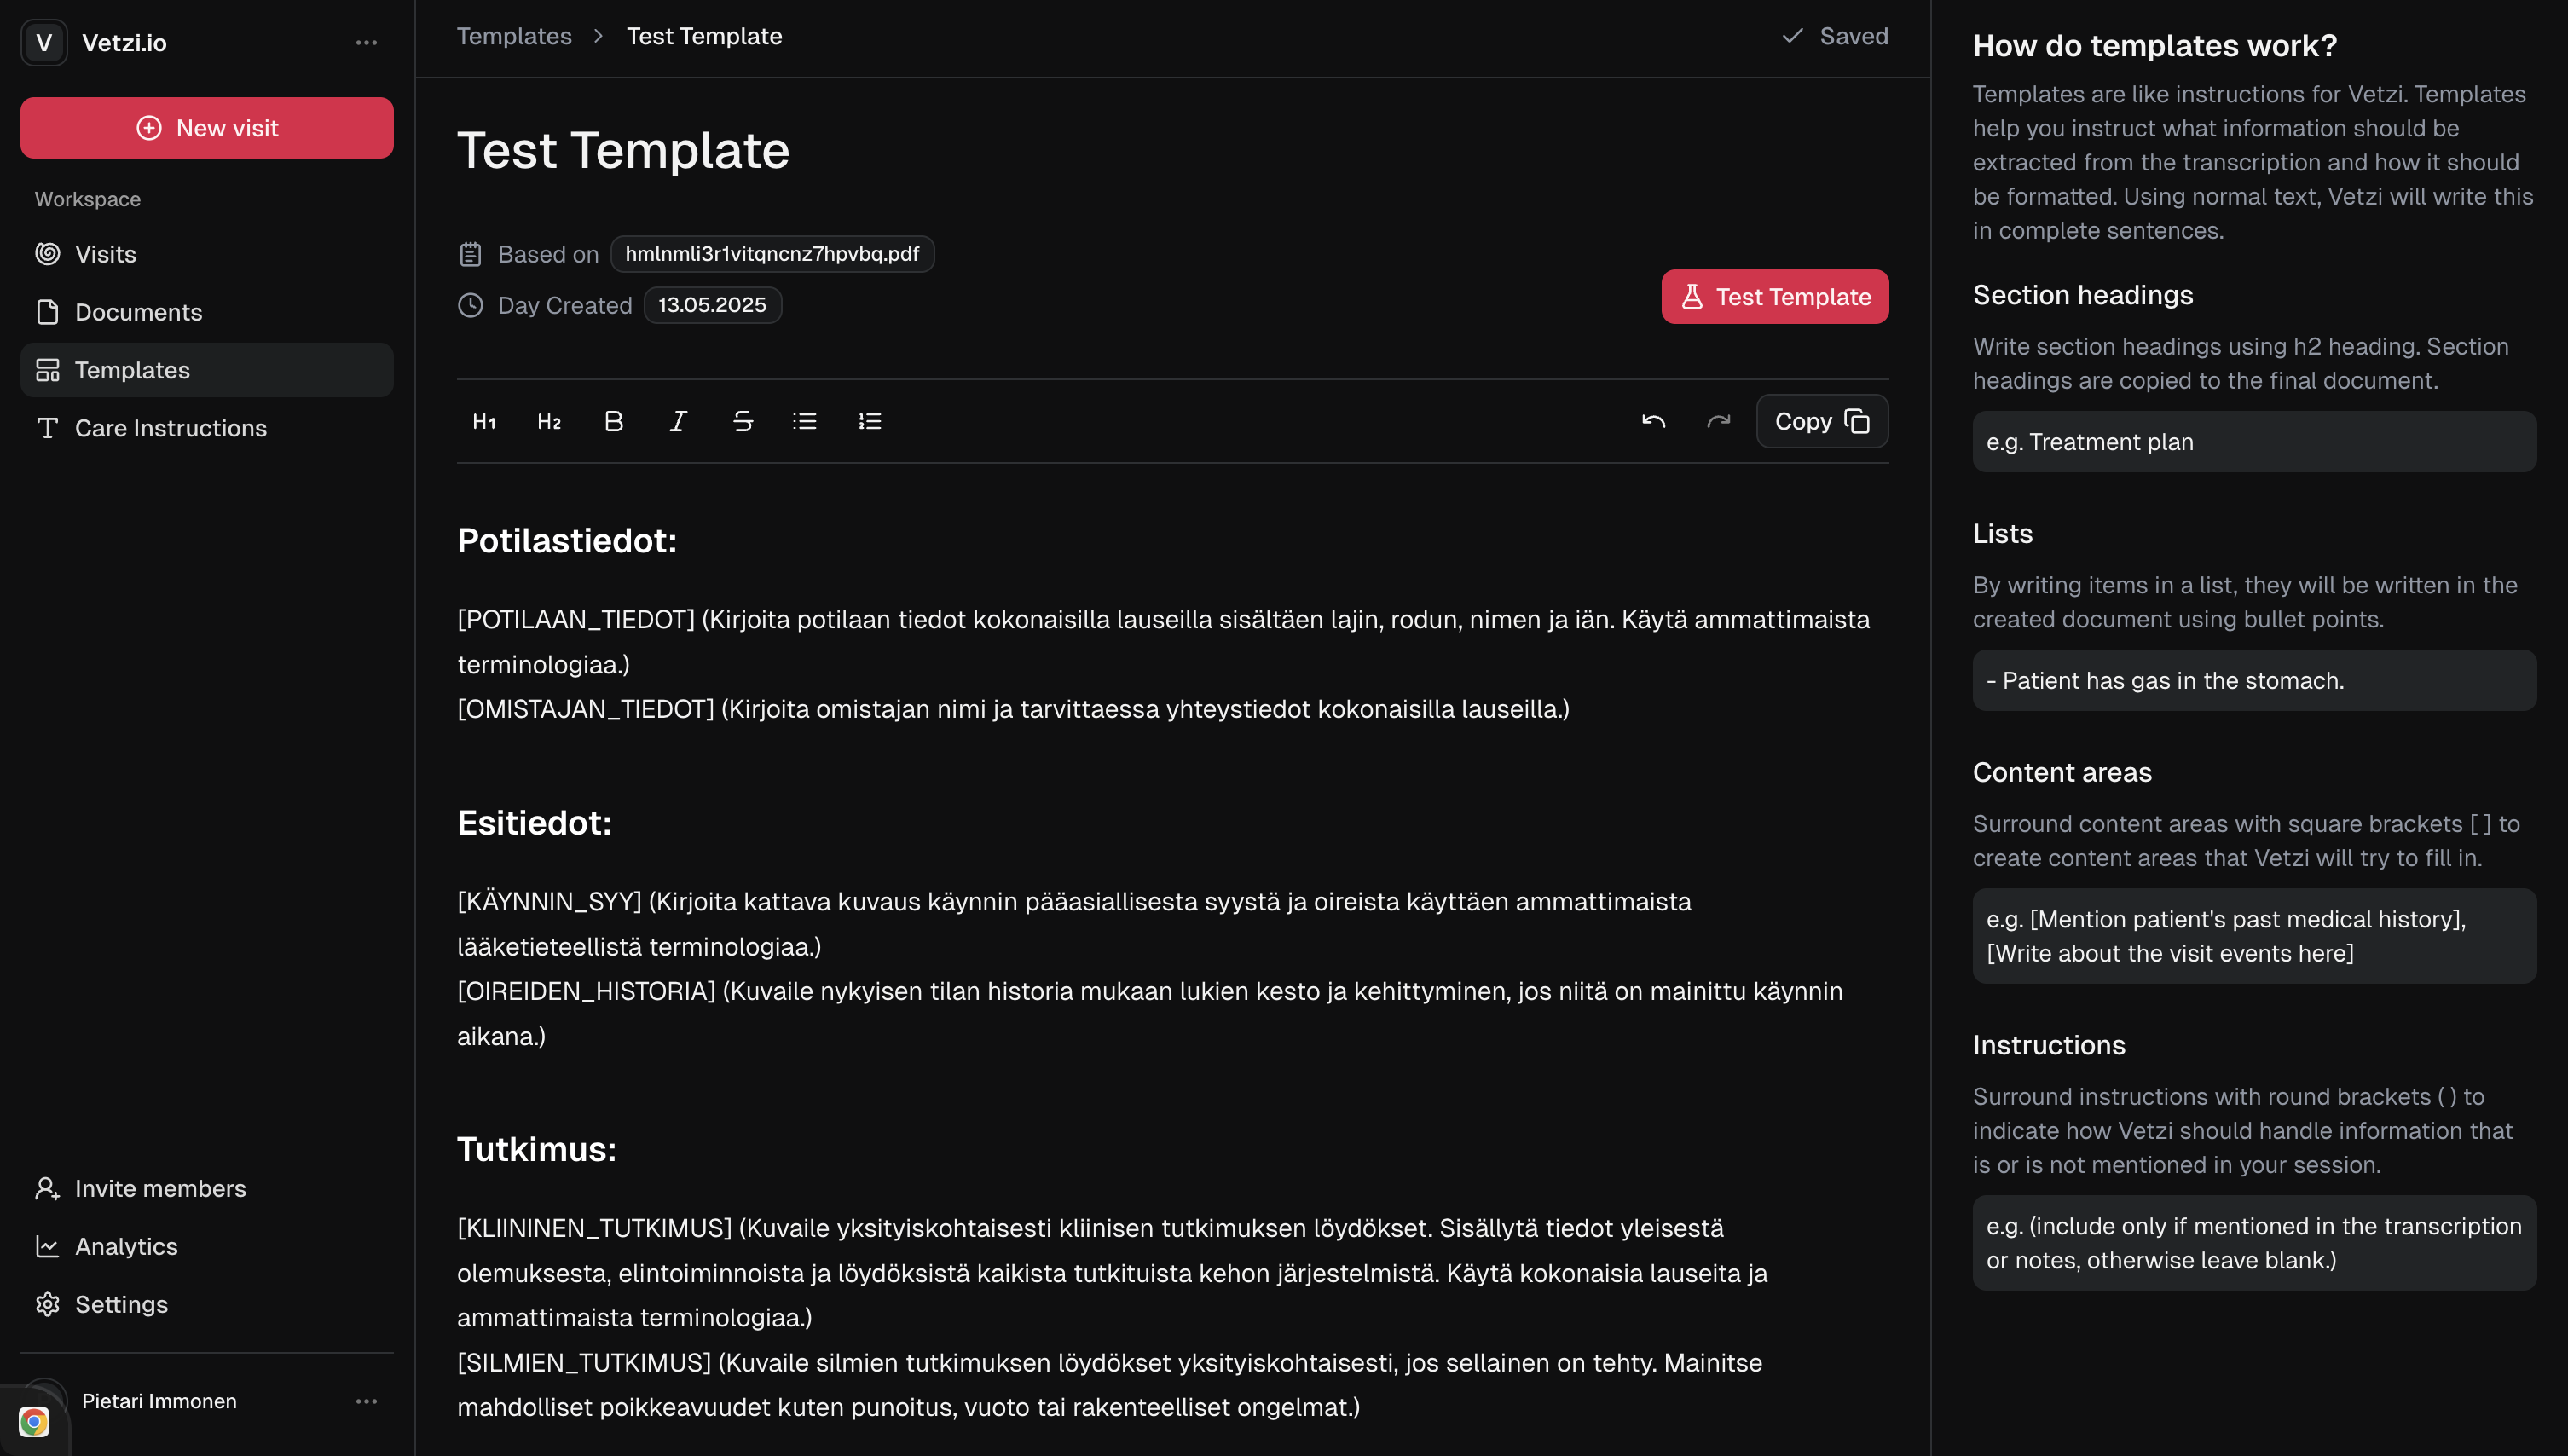Click the redo arrow icon
The height and width of the screenshot is (1456, 2568).
click(x=1718, y=421)
